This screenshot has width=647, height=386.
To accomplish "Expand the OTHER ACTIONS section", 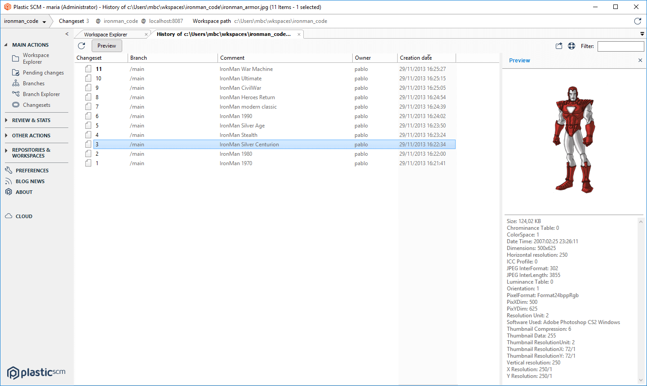I will [x=6, y=136].
